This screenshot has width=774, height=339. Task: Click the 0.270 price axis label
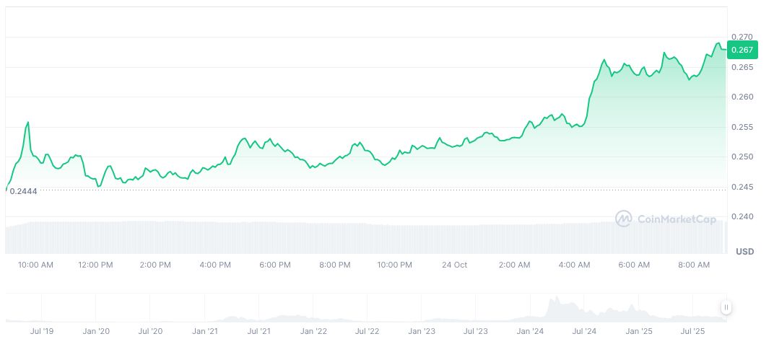click(x=742, y=37)
